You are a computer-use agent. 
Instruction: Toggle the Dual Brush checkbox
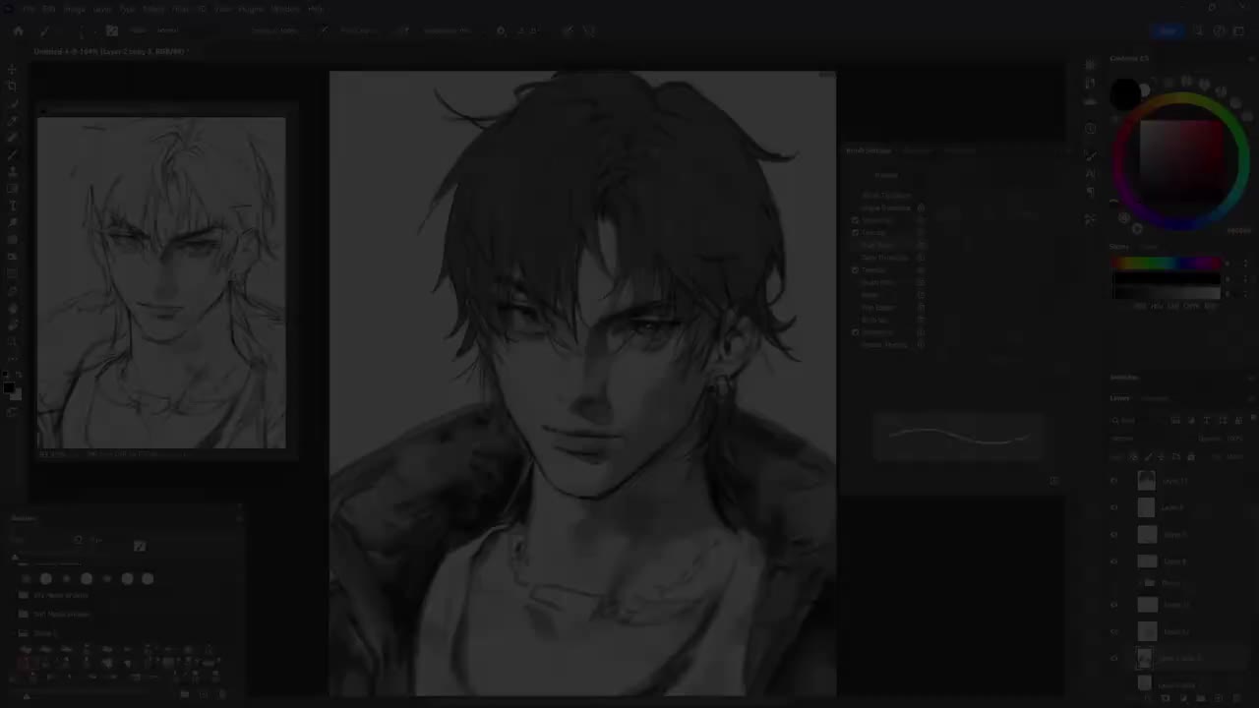[856, 245]
